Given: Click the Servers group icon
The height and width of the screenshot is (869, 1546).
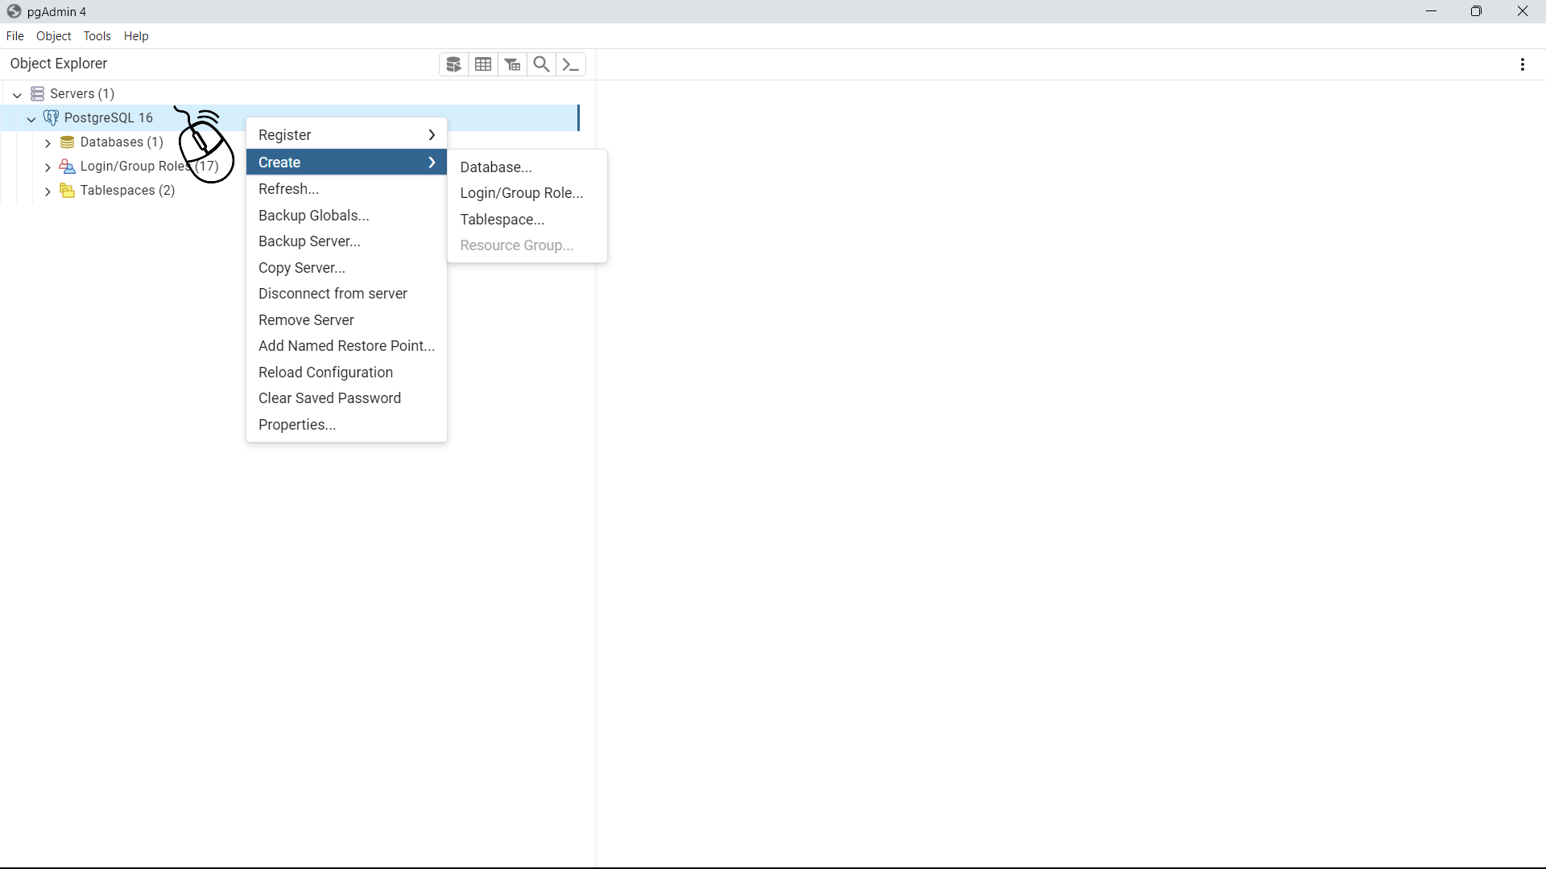Looking at the screenshot, I should point(37,93).
